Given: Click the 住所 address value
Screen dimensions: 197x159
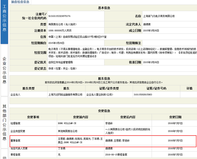Looking at the screenshot, I should click(78, 37).
